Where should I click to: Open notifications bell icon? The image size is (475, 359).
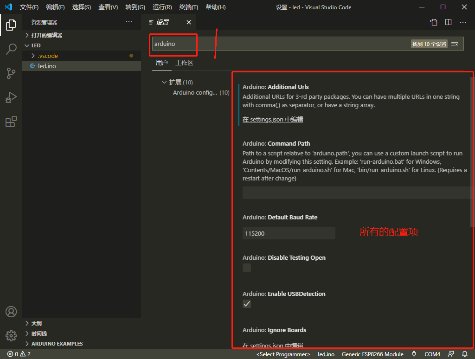(x=465, y=354)
